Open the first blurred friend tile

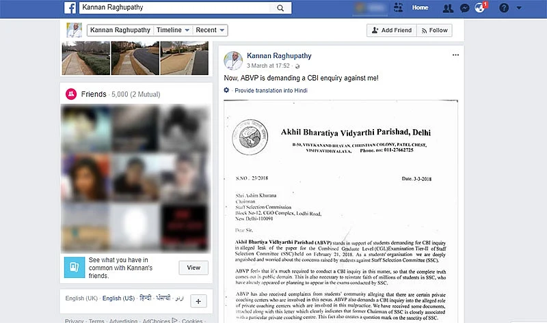[x=86, y=128]
